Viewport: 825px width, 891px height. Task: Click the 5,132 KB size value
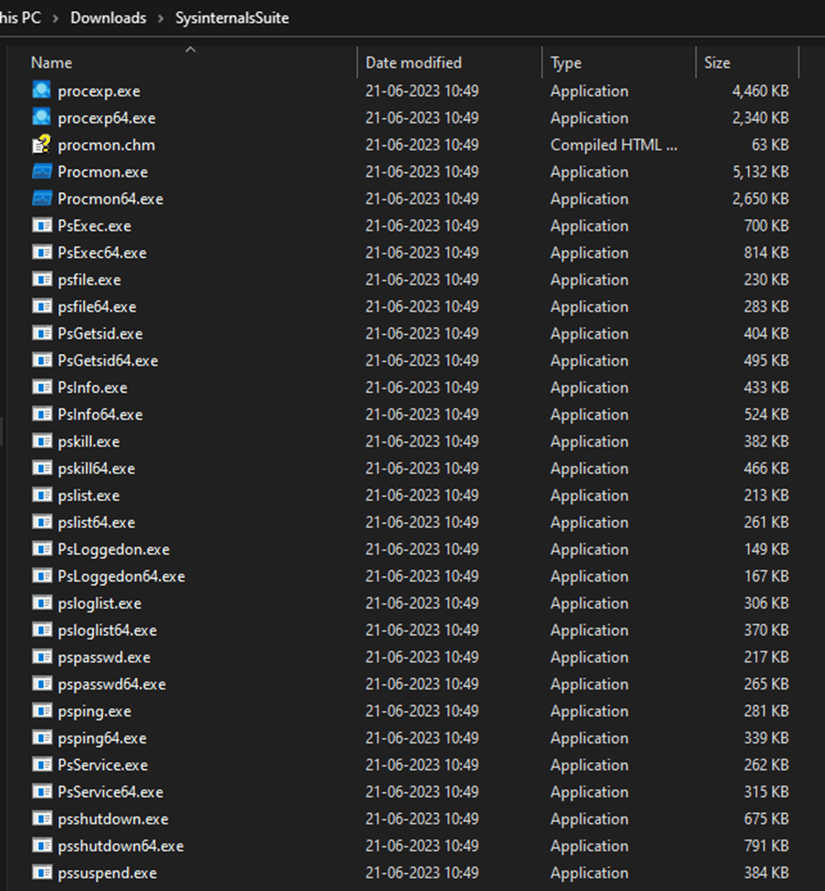(760, 172)
